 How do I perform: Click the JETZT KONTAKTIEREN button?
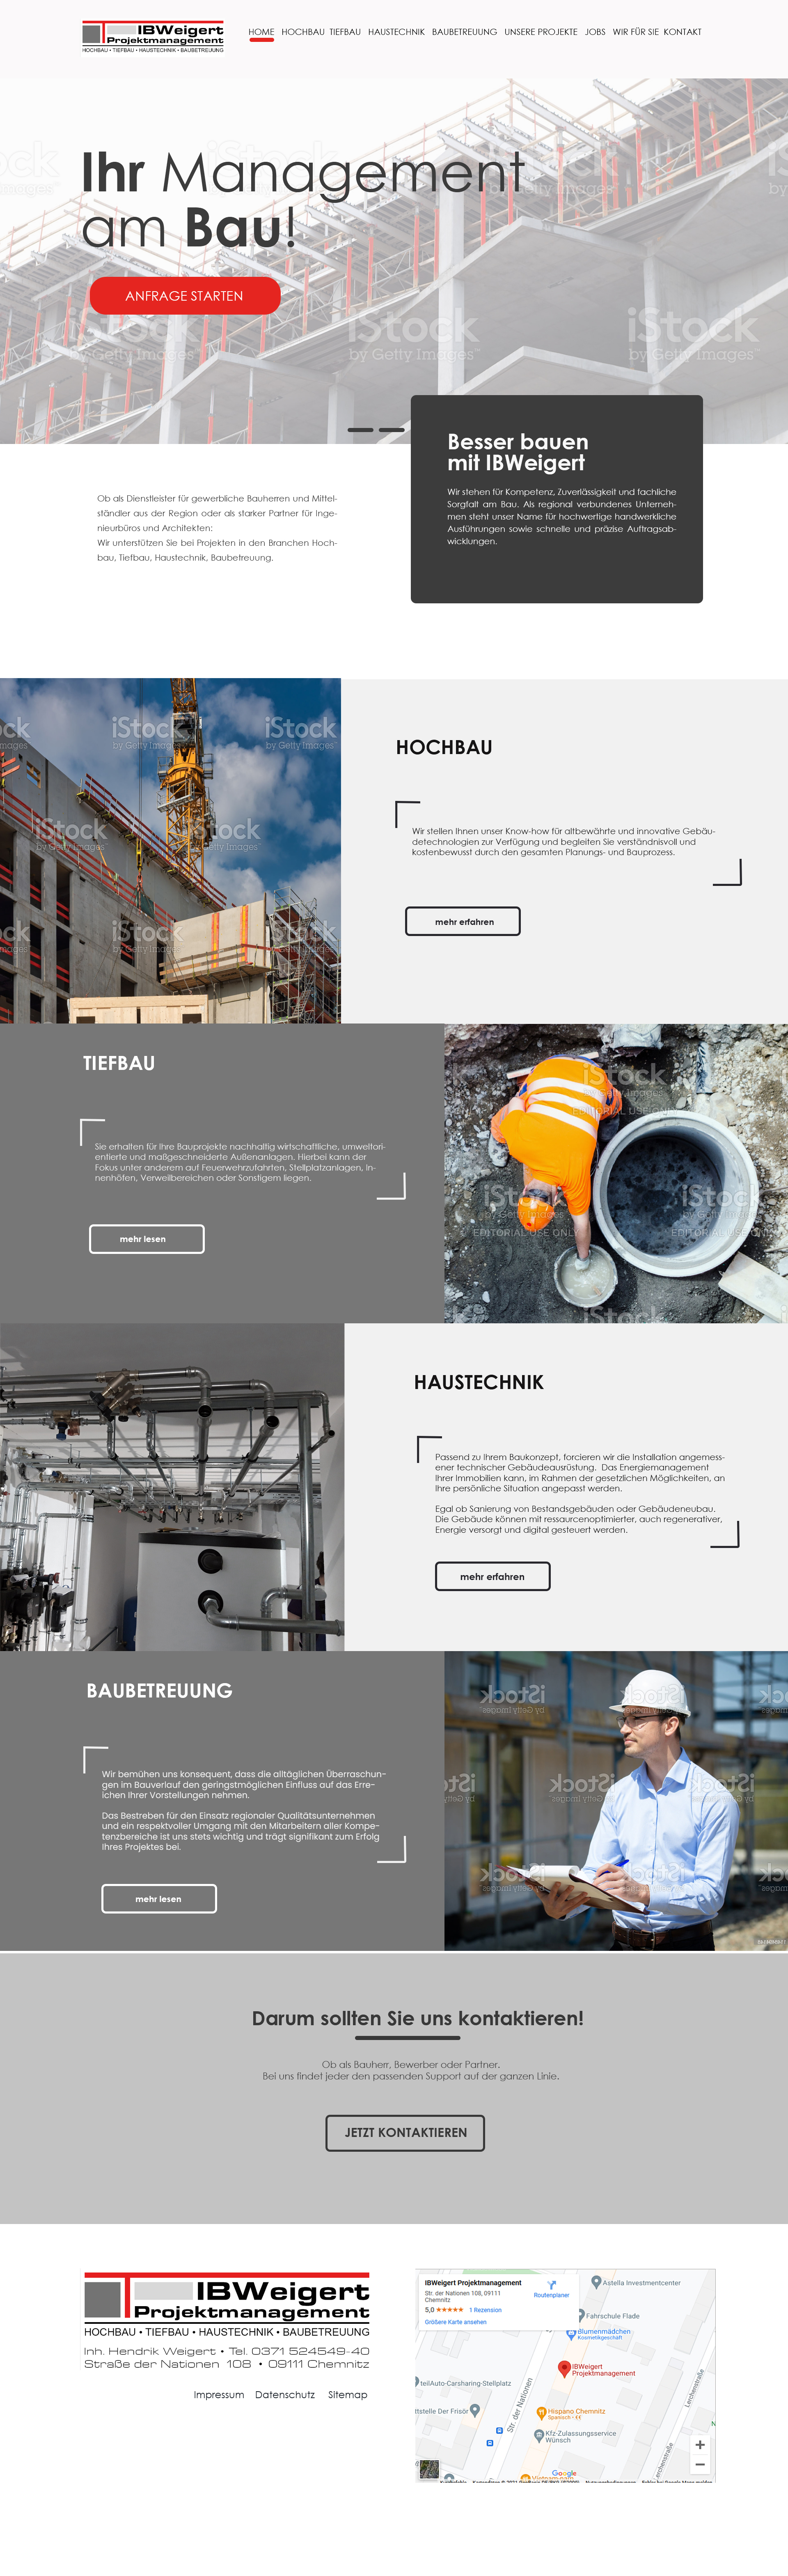click(405, 2133)
